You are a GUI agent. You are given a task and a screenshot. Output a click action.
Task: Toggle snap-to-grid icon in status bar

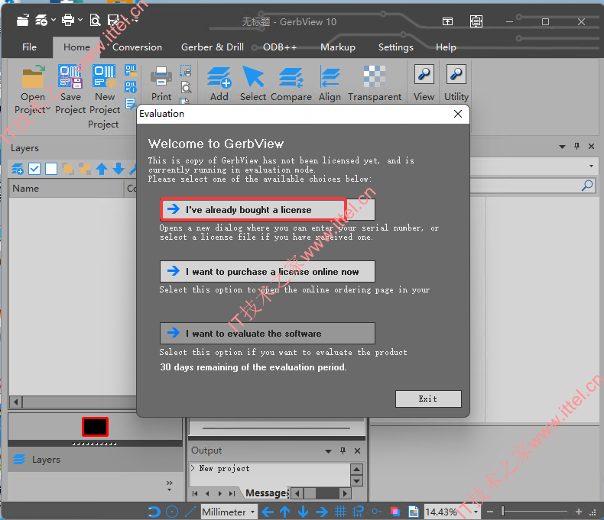358,512
